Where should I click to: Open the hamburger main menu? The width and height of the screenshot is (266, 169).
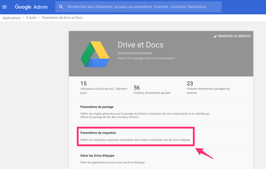pos(4,7)
